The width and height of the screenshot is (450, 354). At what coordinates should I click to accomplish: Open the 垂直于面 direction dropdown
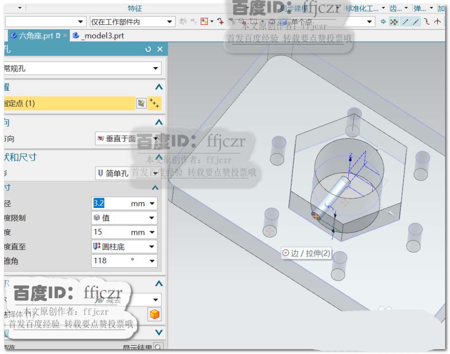click(x=128, y=139)
